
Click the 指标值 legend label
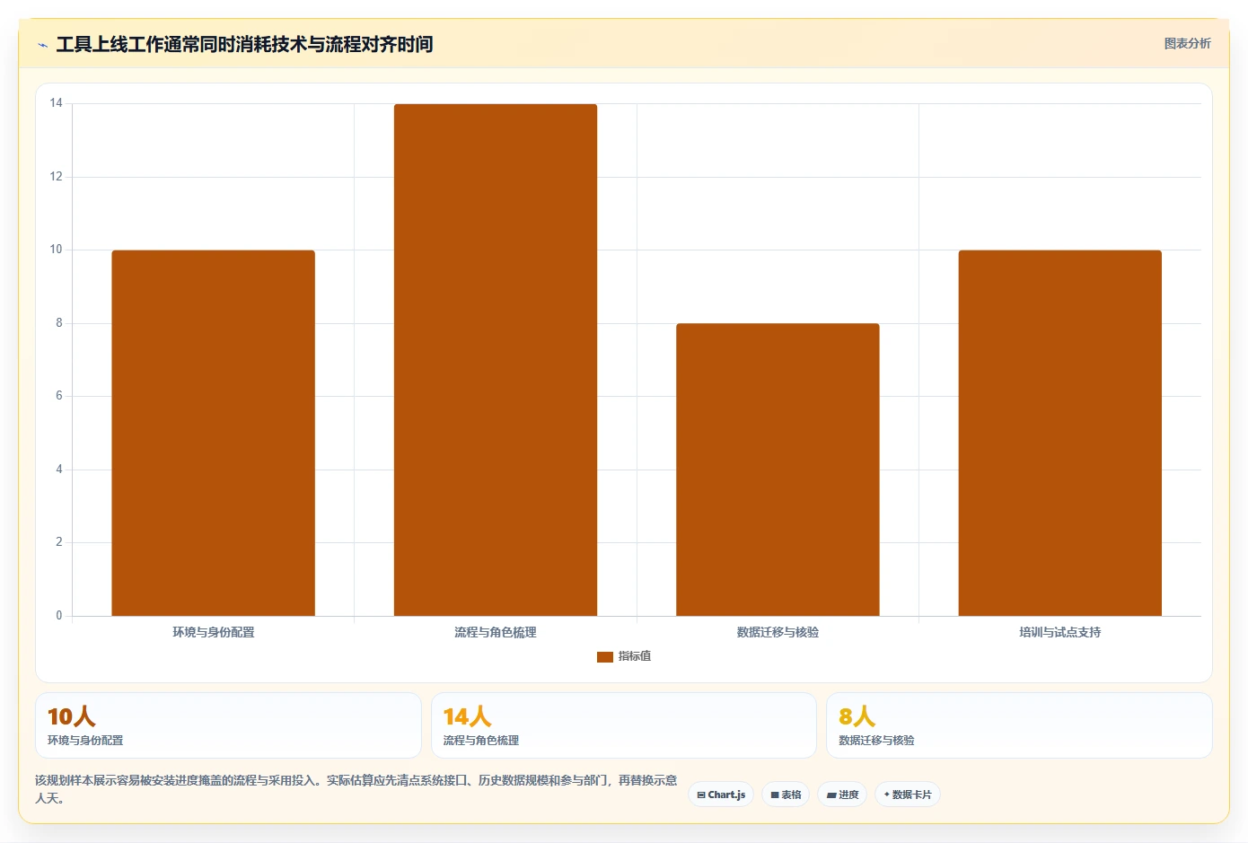[635, 656]
